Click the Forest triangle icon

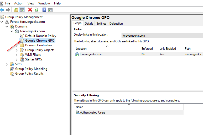click(x=7, y=22)
